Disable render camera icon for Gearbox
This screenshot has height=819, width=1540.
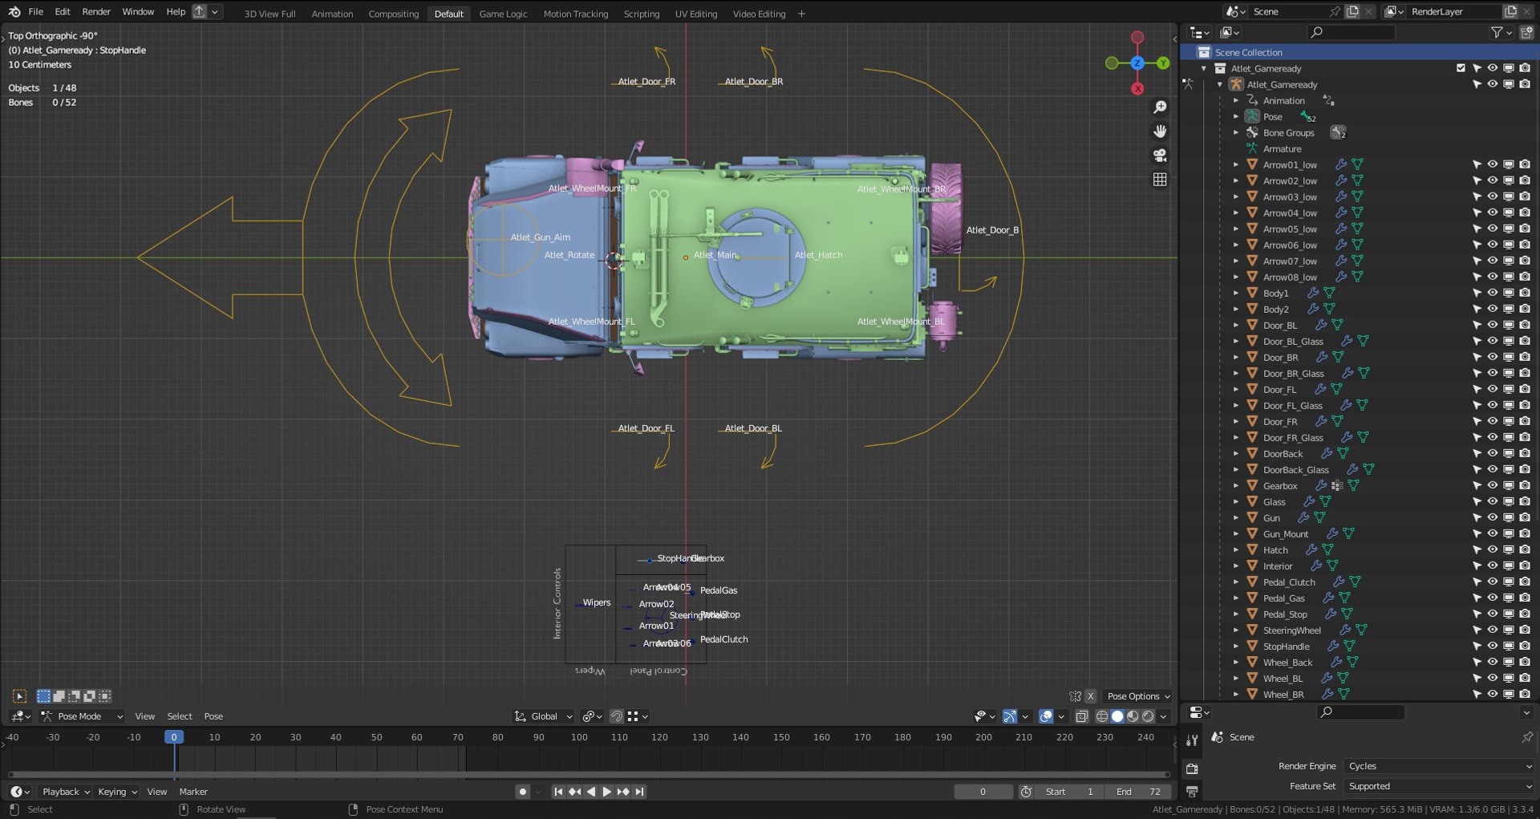coord(1524,485)
